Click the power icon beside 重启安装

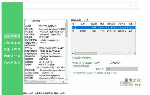tap(5, 56)
